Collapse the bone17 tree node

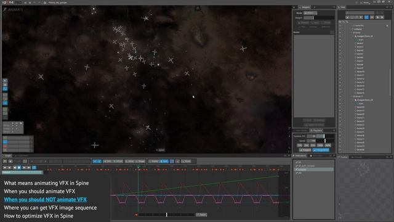352,96
